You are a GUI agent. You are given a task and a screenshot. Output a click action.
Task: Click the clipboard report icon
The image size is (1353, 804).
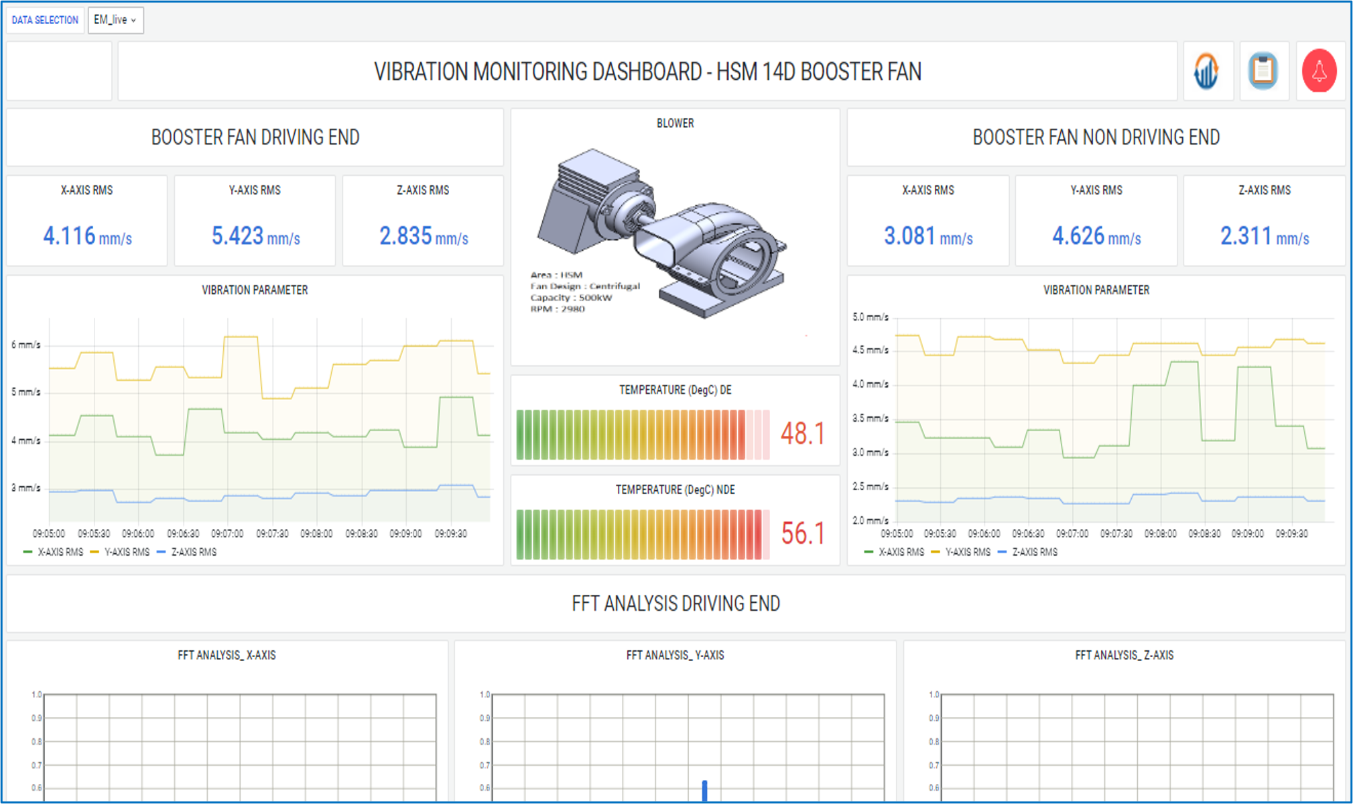click(1263, 71)
